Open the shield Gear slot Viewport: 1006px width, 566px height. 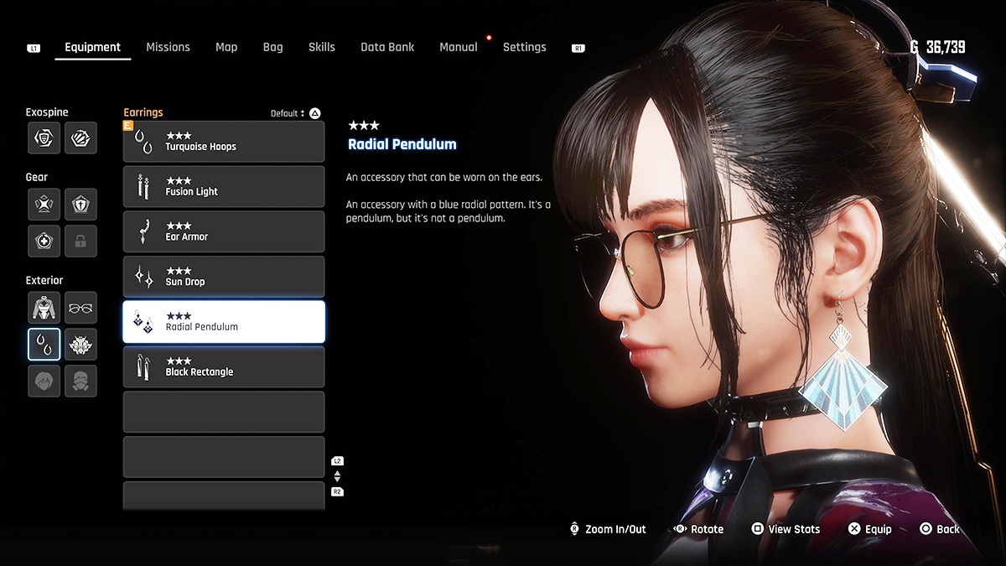(80, 204)
